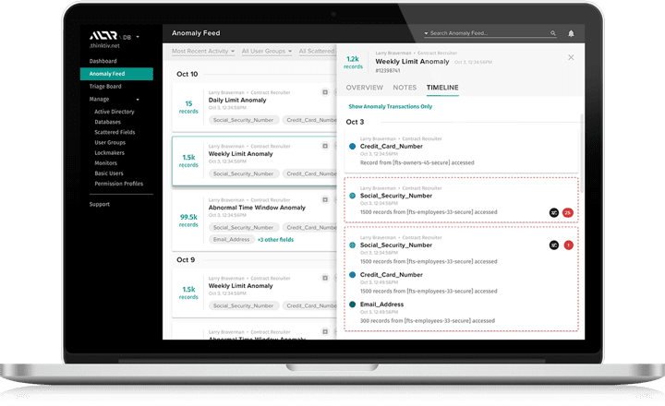Click the small icon on Abnormal Time Window card
Screen dimensions: 665x406
click(325, 199)
